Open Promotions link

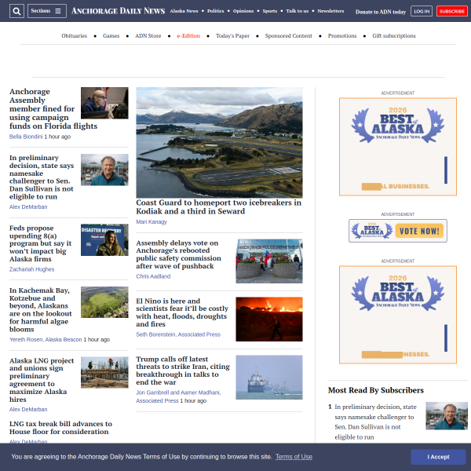pyautogui.click(x=342, y=36)
